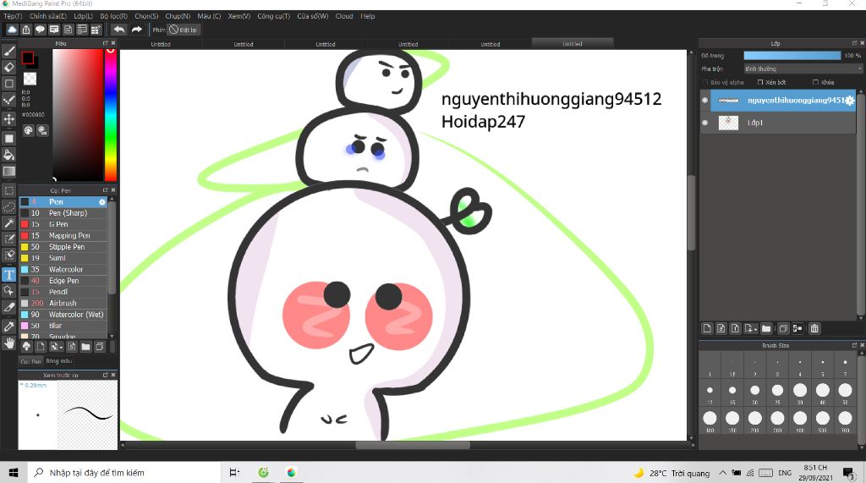Open settings gear on nguyenthihuonggiang layer
The height and width of the screenshot is (483, 866).
849,101
